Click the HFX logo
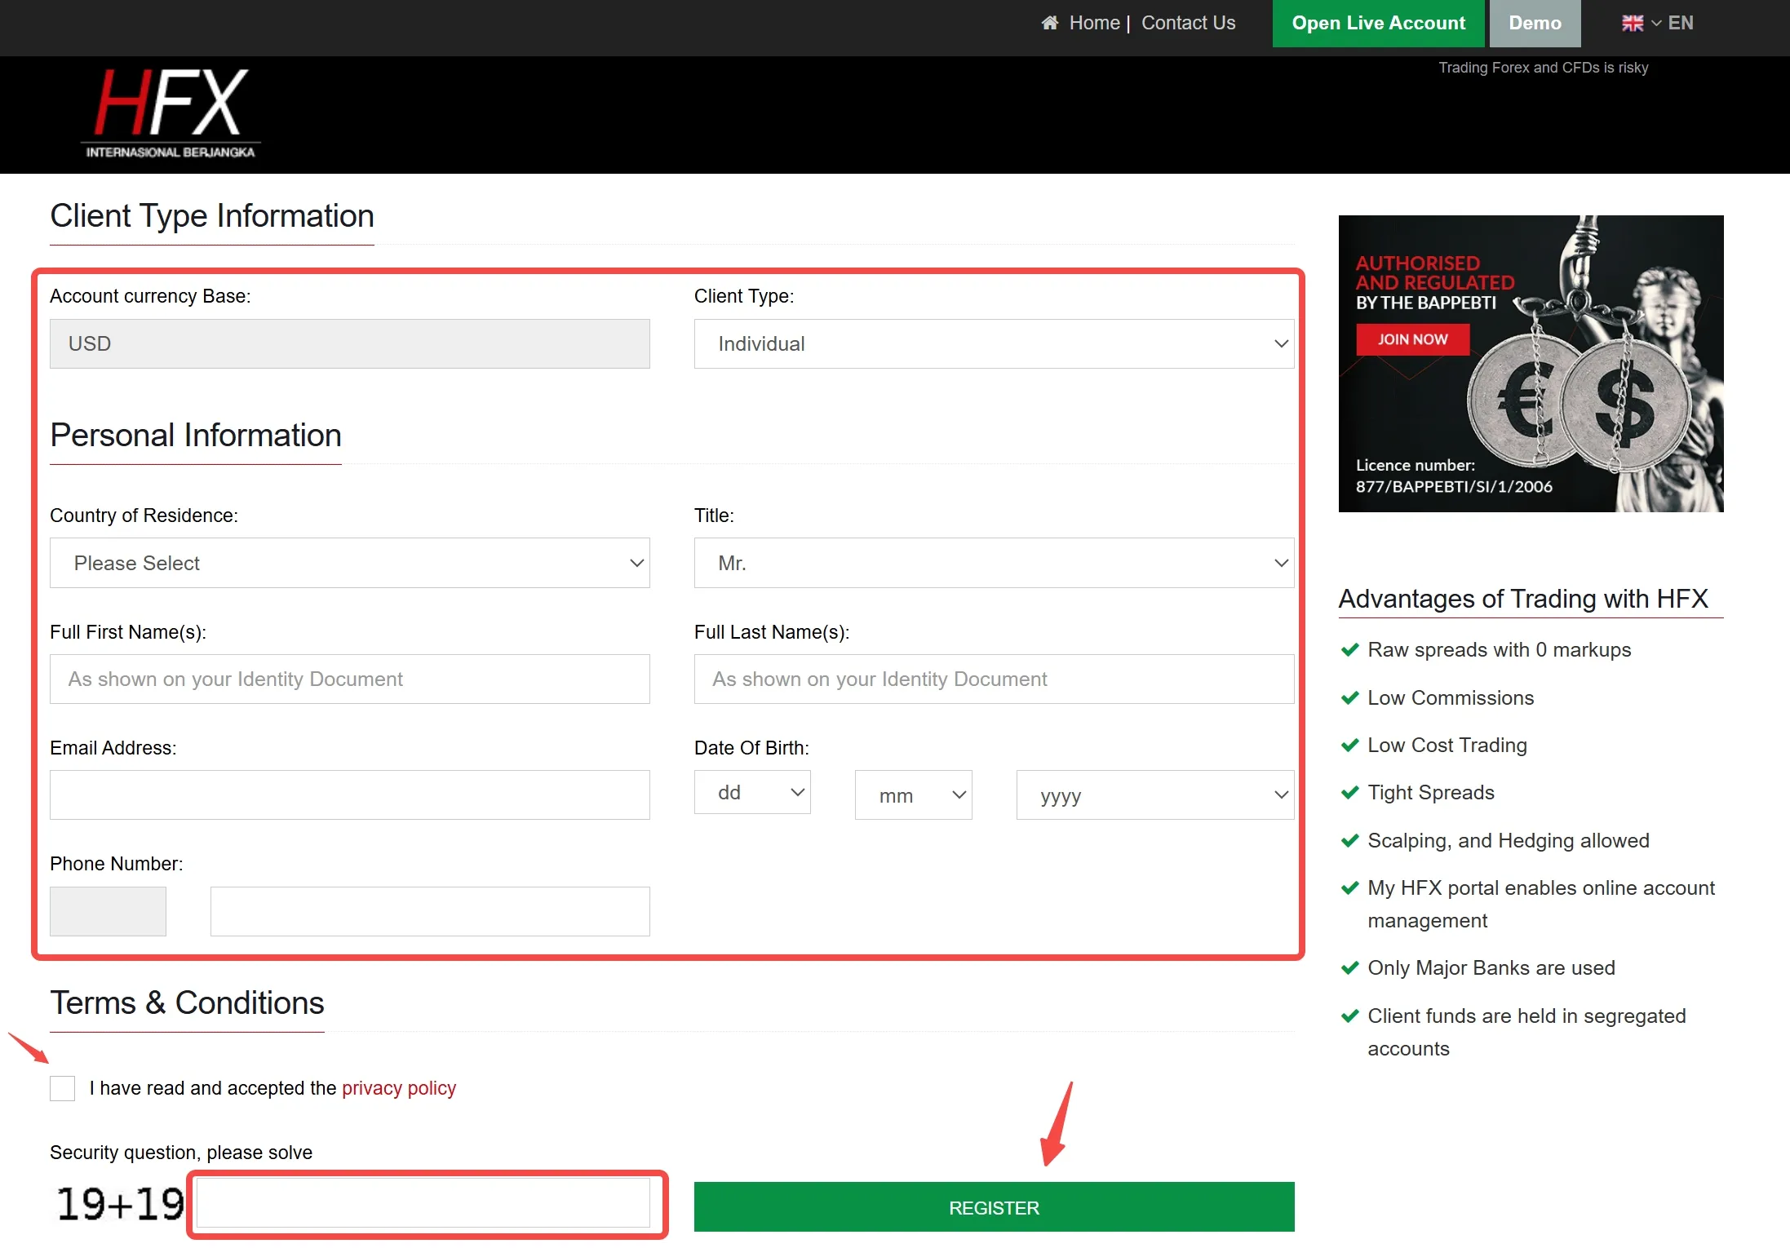Viewport: 1790px width, 1248px height. 171,113
